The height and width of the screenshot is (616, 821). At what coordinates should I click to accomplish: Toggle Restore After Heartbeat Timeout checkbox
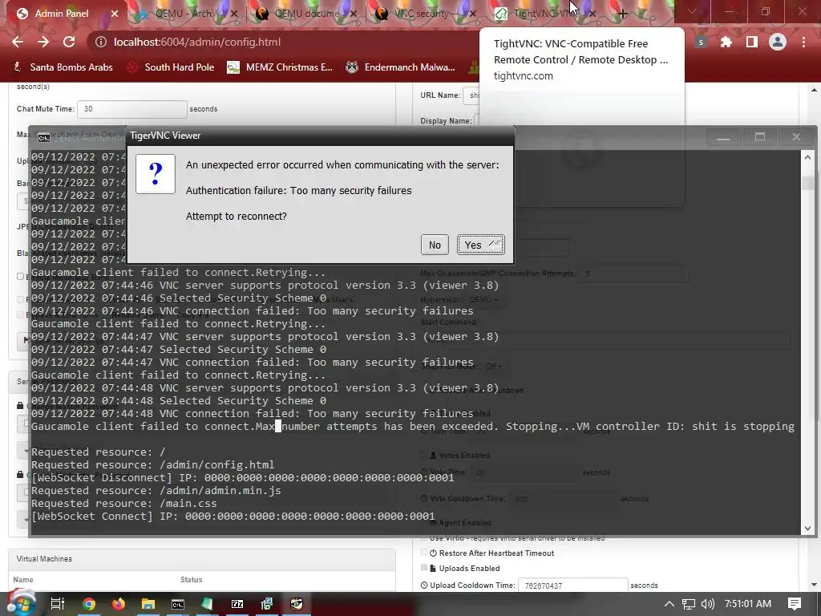tap(424, 553)
